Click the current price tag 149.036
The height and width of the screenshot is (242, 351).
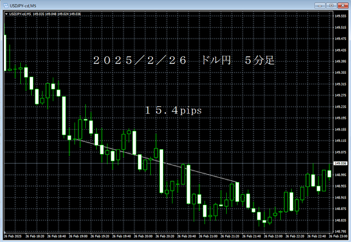pyautogui.click(x=341, y=164)
